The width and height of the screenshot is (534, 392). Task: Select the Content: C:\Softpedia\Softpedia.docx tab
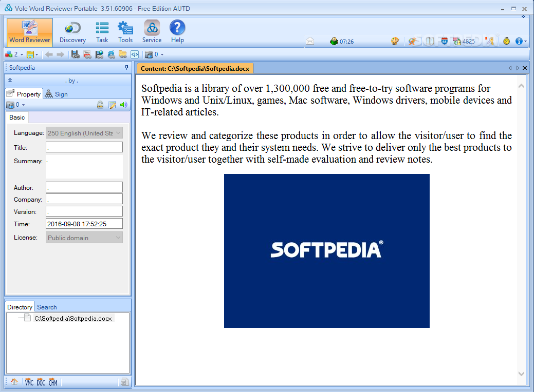[x=195, y=68]
